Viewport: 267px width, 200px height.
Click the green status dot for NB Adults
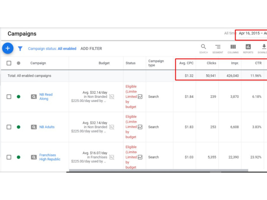(x=19, y=127)
